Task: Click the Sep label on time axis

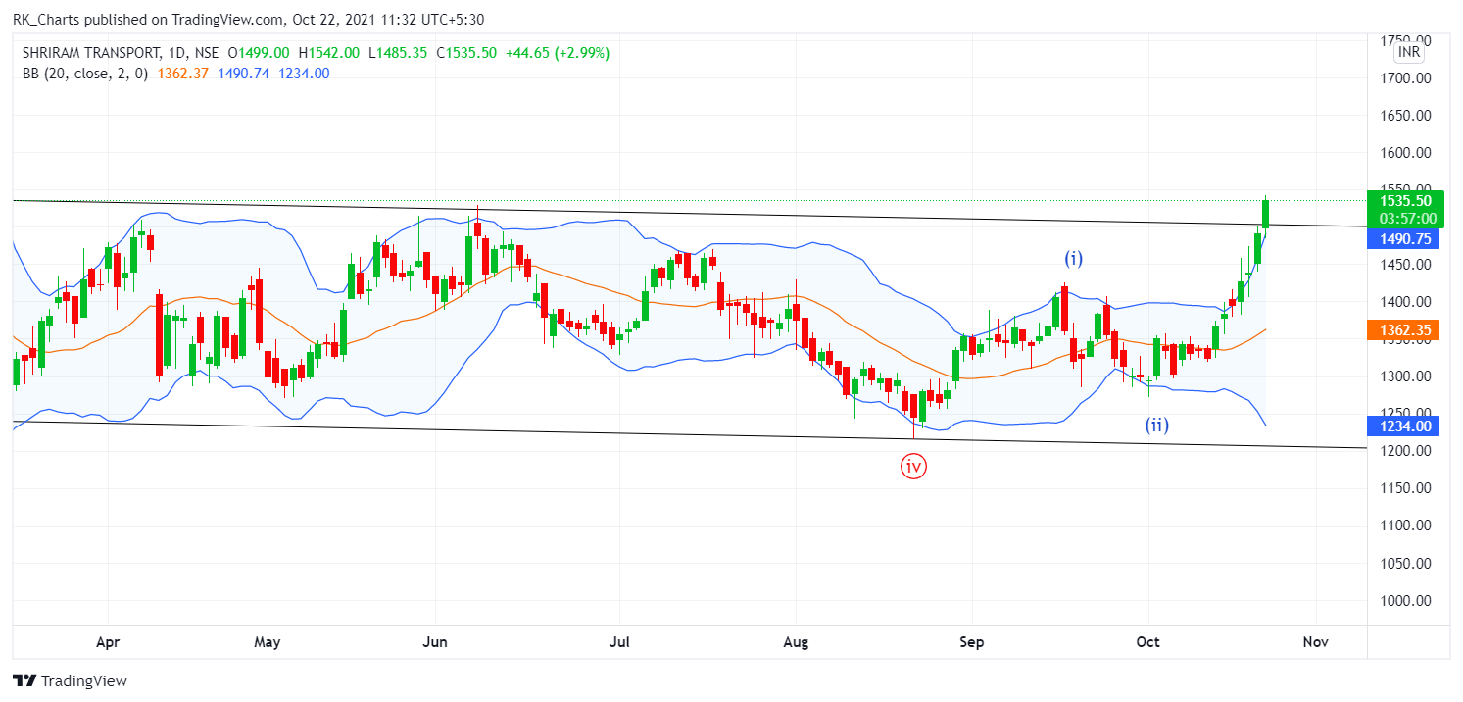Action: click(x=971, y=642)
